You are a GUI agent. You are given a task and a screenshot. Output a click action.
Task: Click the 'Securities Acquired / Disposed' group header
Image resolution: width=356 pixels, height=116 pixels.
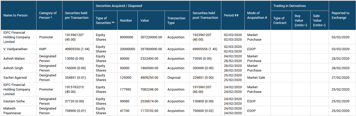119,6
